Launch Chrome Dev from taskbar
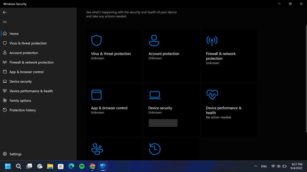 [92, 166]
